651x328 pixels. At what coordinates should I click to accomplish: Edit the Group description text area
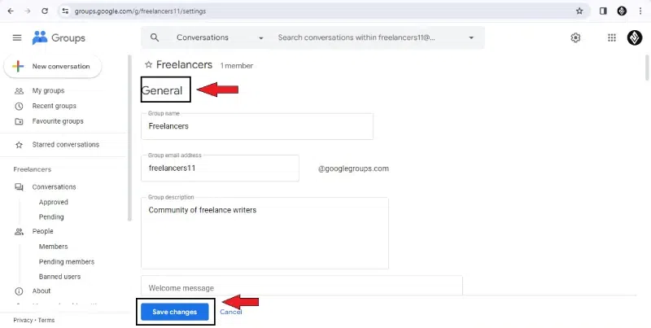tap(265, 233)
